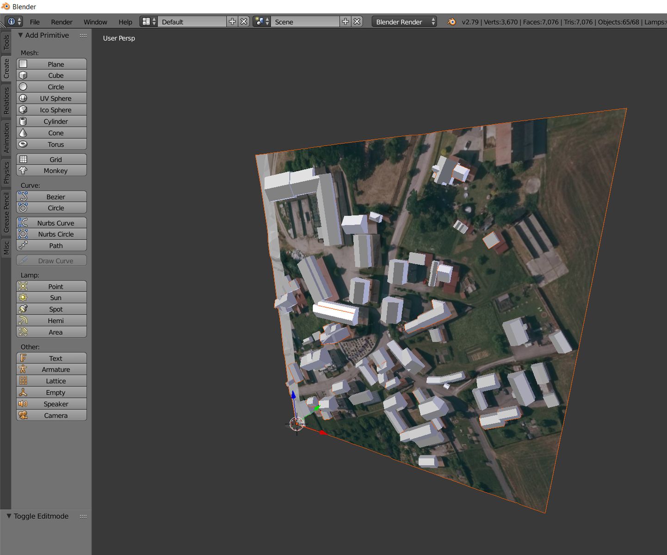Open the editor type selector dropdown

pyautogui.click(x=13, y=22)
